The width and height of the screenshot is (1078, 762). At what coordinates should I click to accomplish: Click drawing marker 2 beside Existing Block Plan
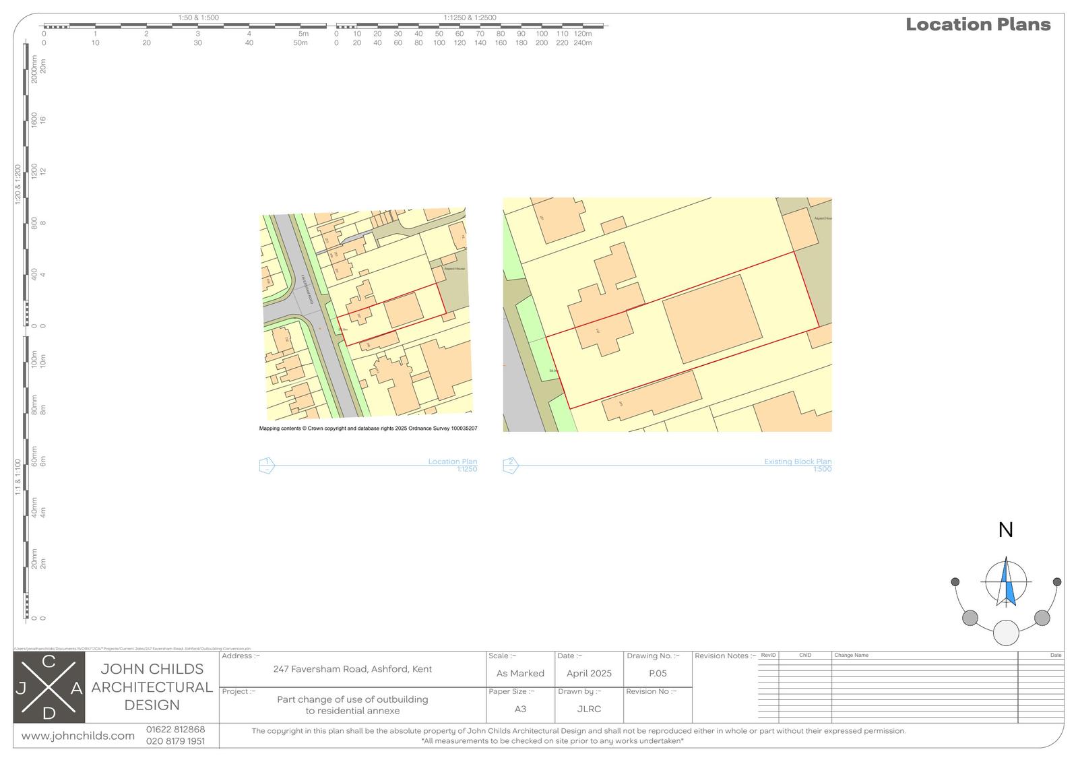coord(511,466)
